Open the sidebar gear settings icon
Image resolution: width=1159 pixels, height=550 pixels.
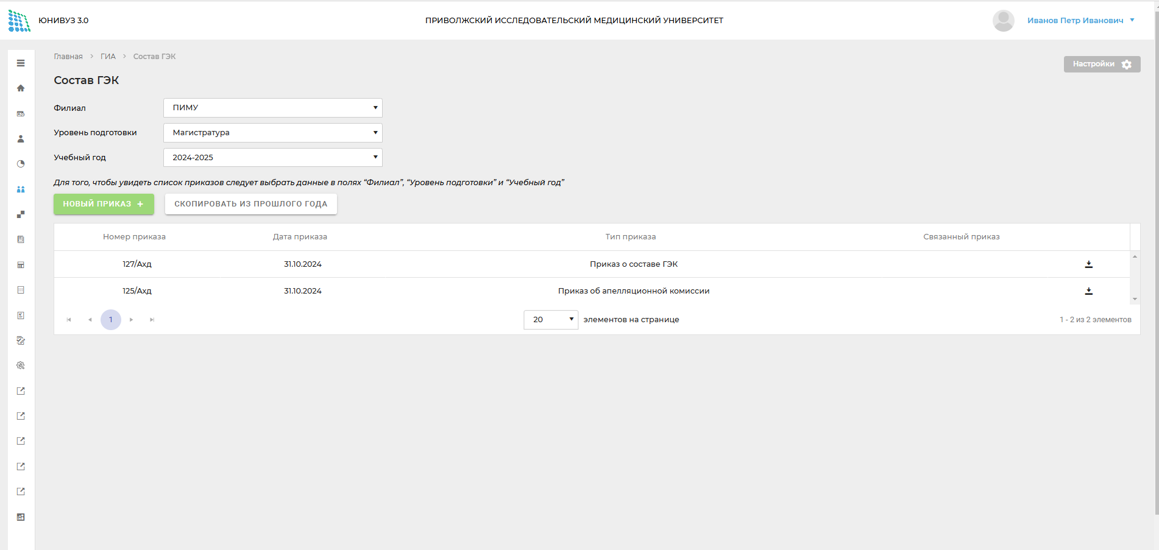coord(21,365)
